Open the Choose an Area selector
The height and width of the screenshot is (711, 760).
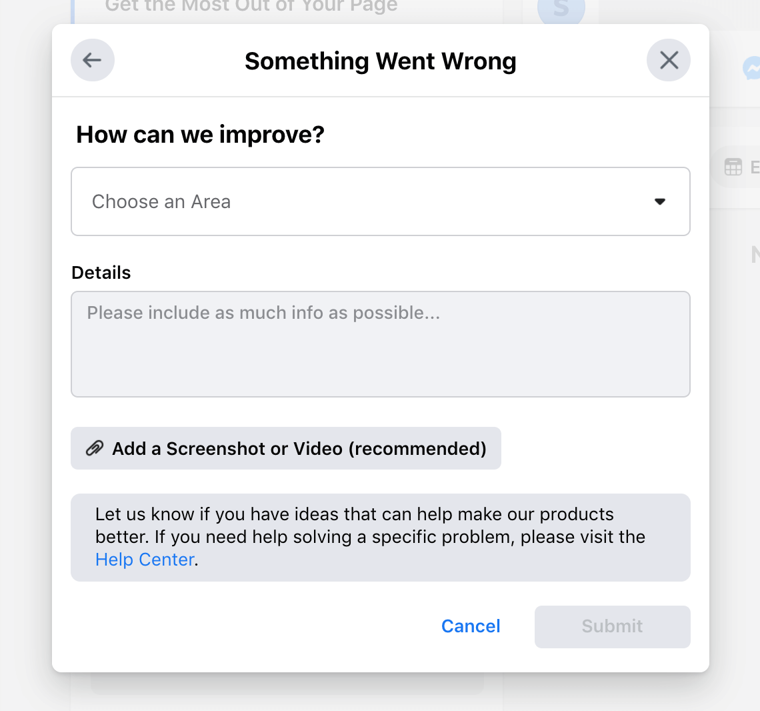pyautogui.click(x=380, y=201)
